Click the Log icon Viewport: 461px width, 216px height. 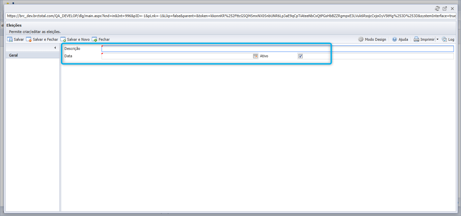(444, 39)
